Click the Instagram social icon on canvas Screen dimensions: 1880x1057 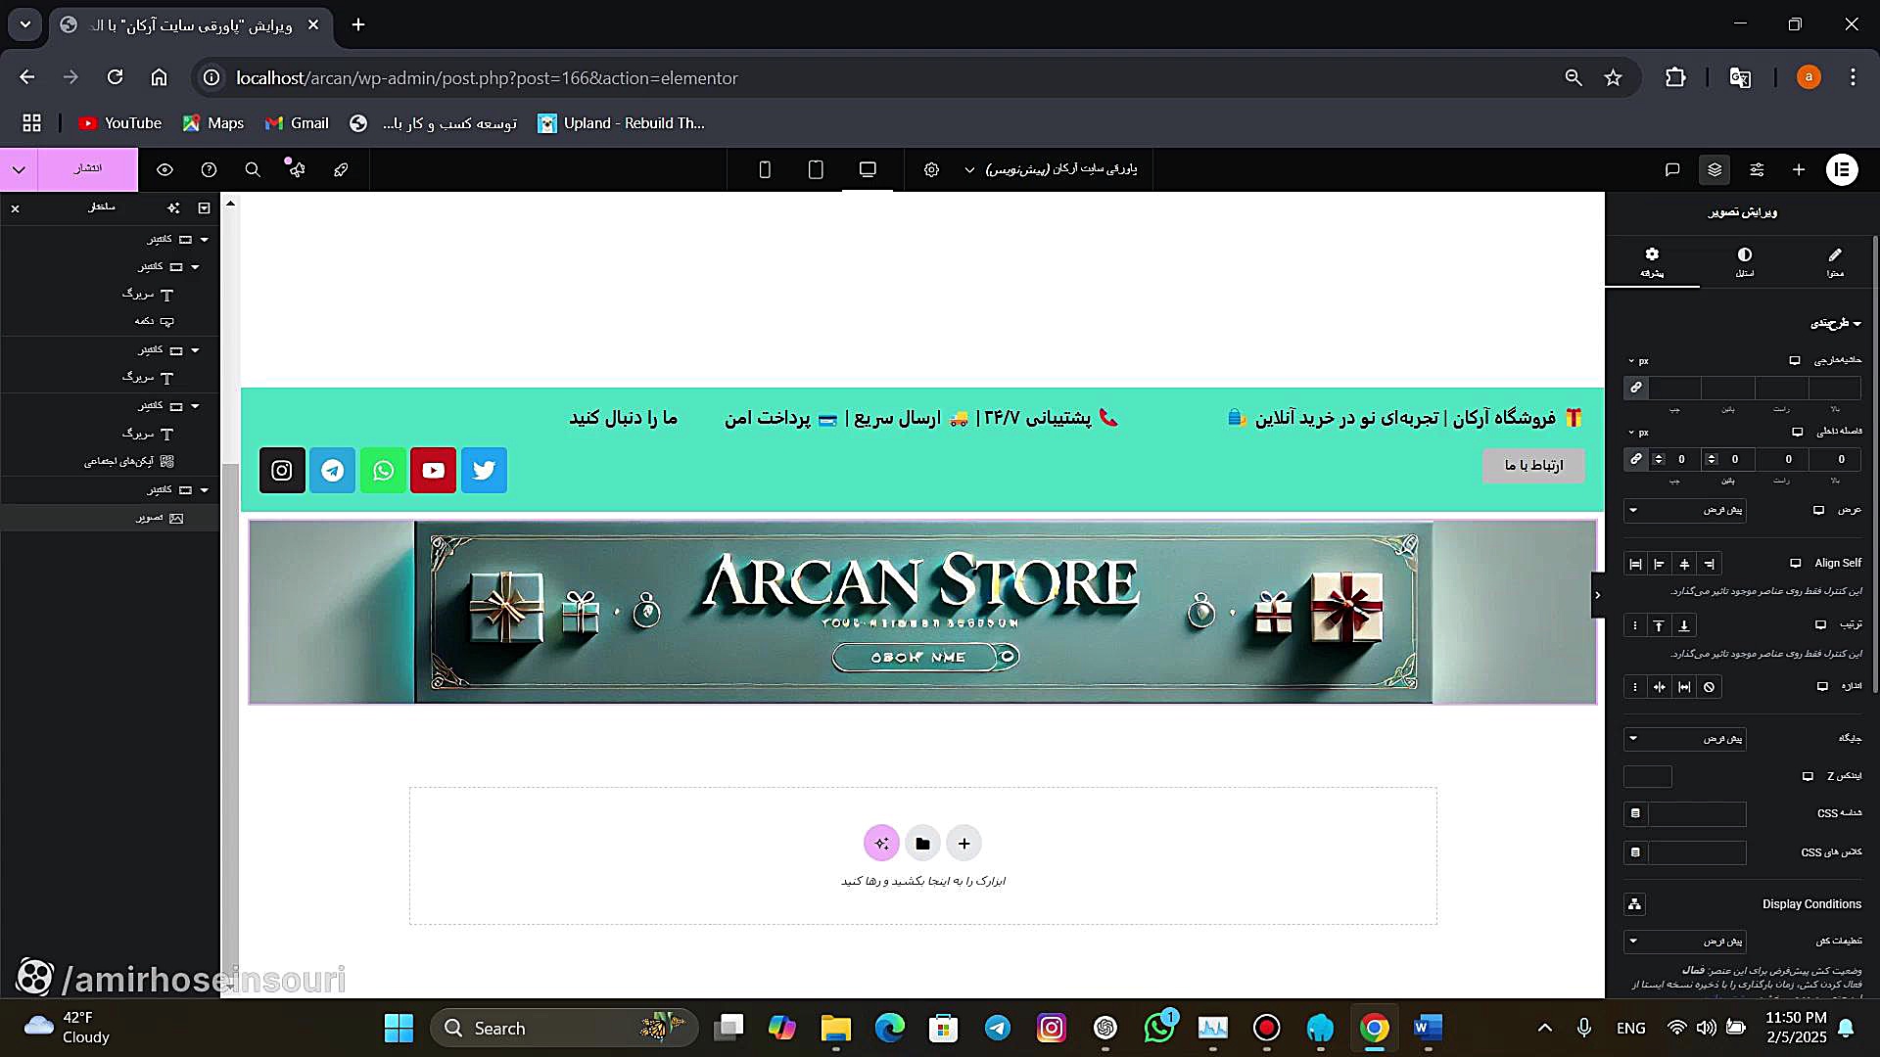pos(282,470)
